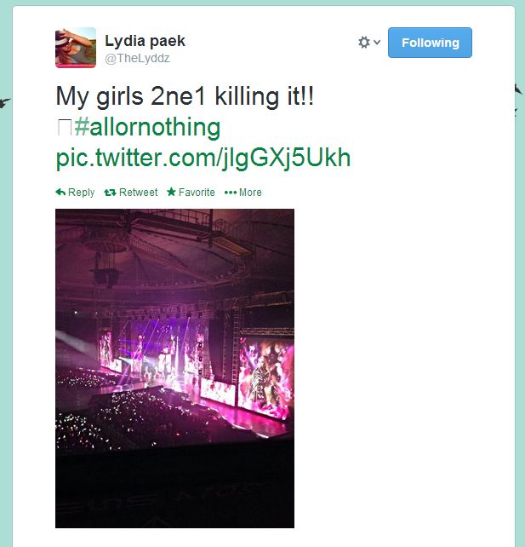Click the bird silhouette on the right edge
Screen dimensions: 525x547
pos(519,90)
